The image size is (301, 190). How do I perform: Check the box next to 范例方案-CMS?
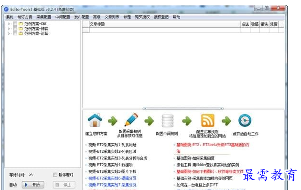click(x=15, y=24)
